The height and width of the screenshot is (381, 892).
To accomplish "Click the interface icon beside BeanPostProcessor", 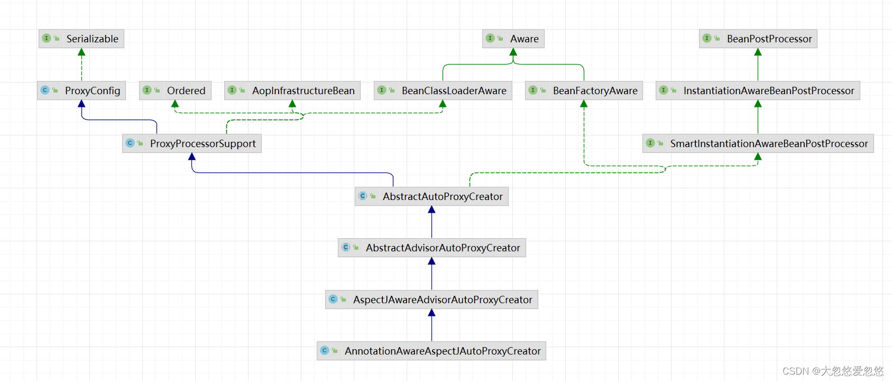I will click(707, 38).
